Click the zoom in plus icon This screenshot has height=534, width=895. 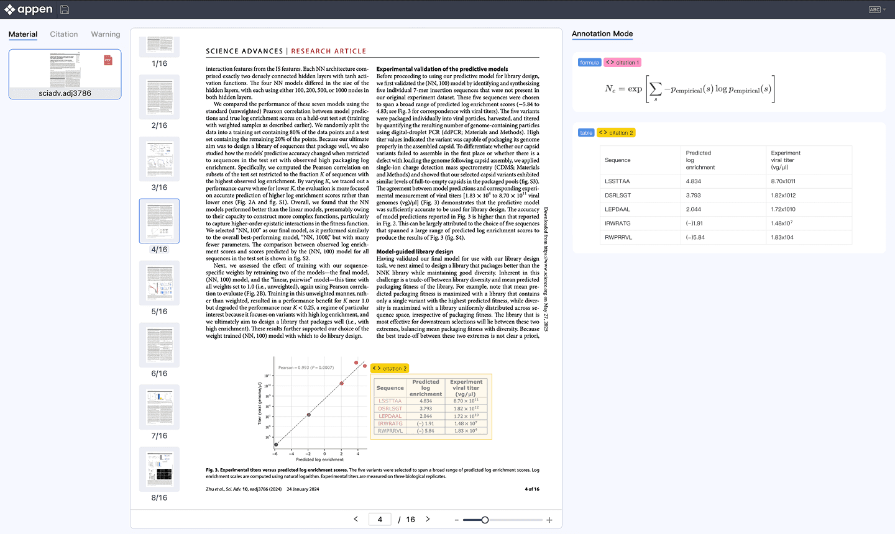point(549,520)
